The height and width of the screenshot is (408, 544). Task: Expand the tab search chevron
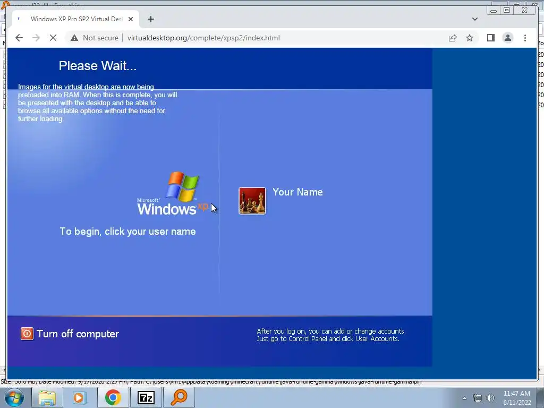pos(474,19)
